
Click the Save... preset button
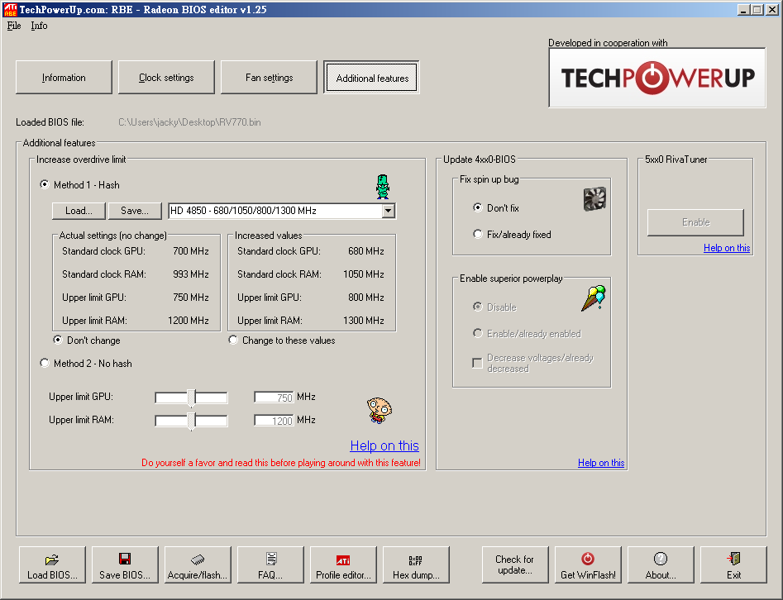pos(135,211)
